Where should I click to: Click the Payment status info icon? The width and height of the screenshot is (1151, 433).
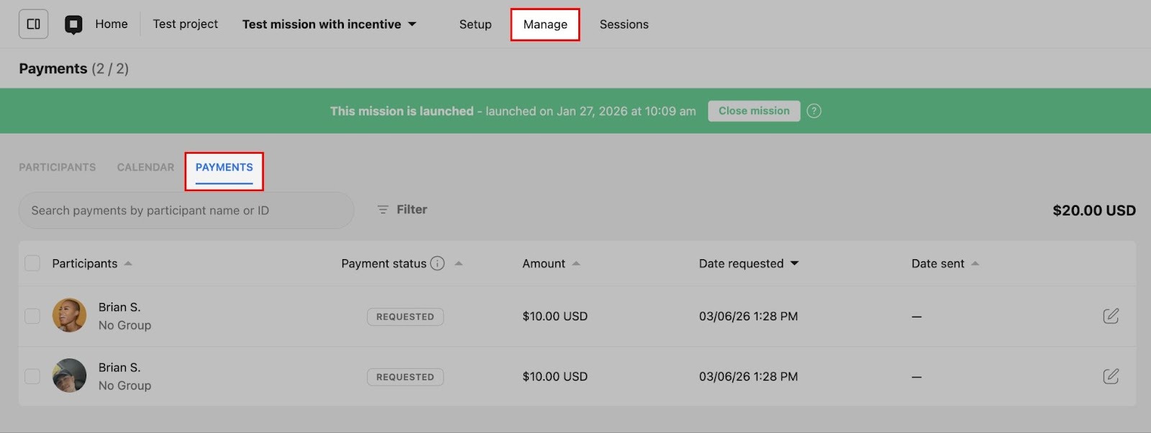pyautogui.click(x=437, y=264)
